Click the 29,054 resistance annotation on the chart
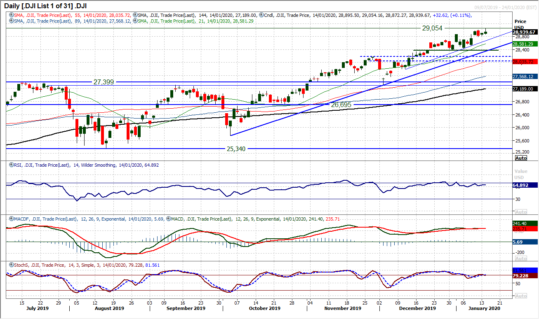 (x=432, y=28)
